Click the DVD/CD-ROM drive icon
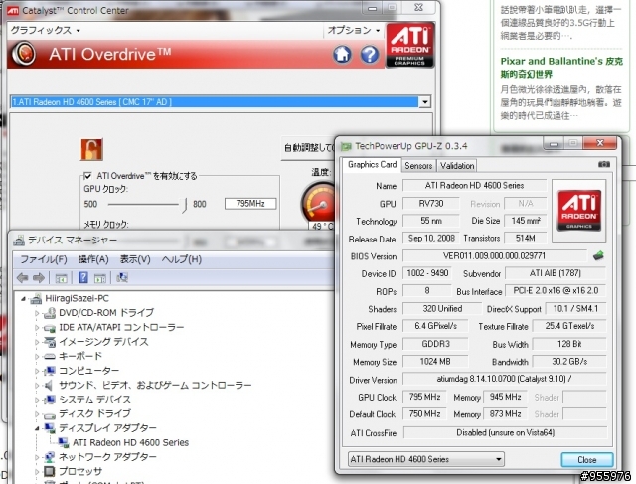The height and width of the screenshot is (484, 636). tap(49, 313)
